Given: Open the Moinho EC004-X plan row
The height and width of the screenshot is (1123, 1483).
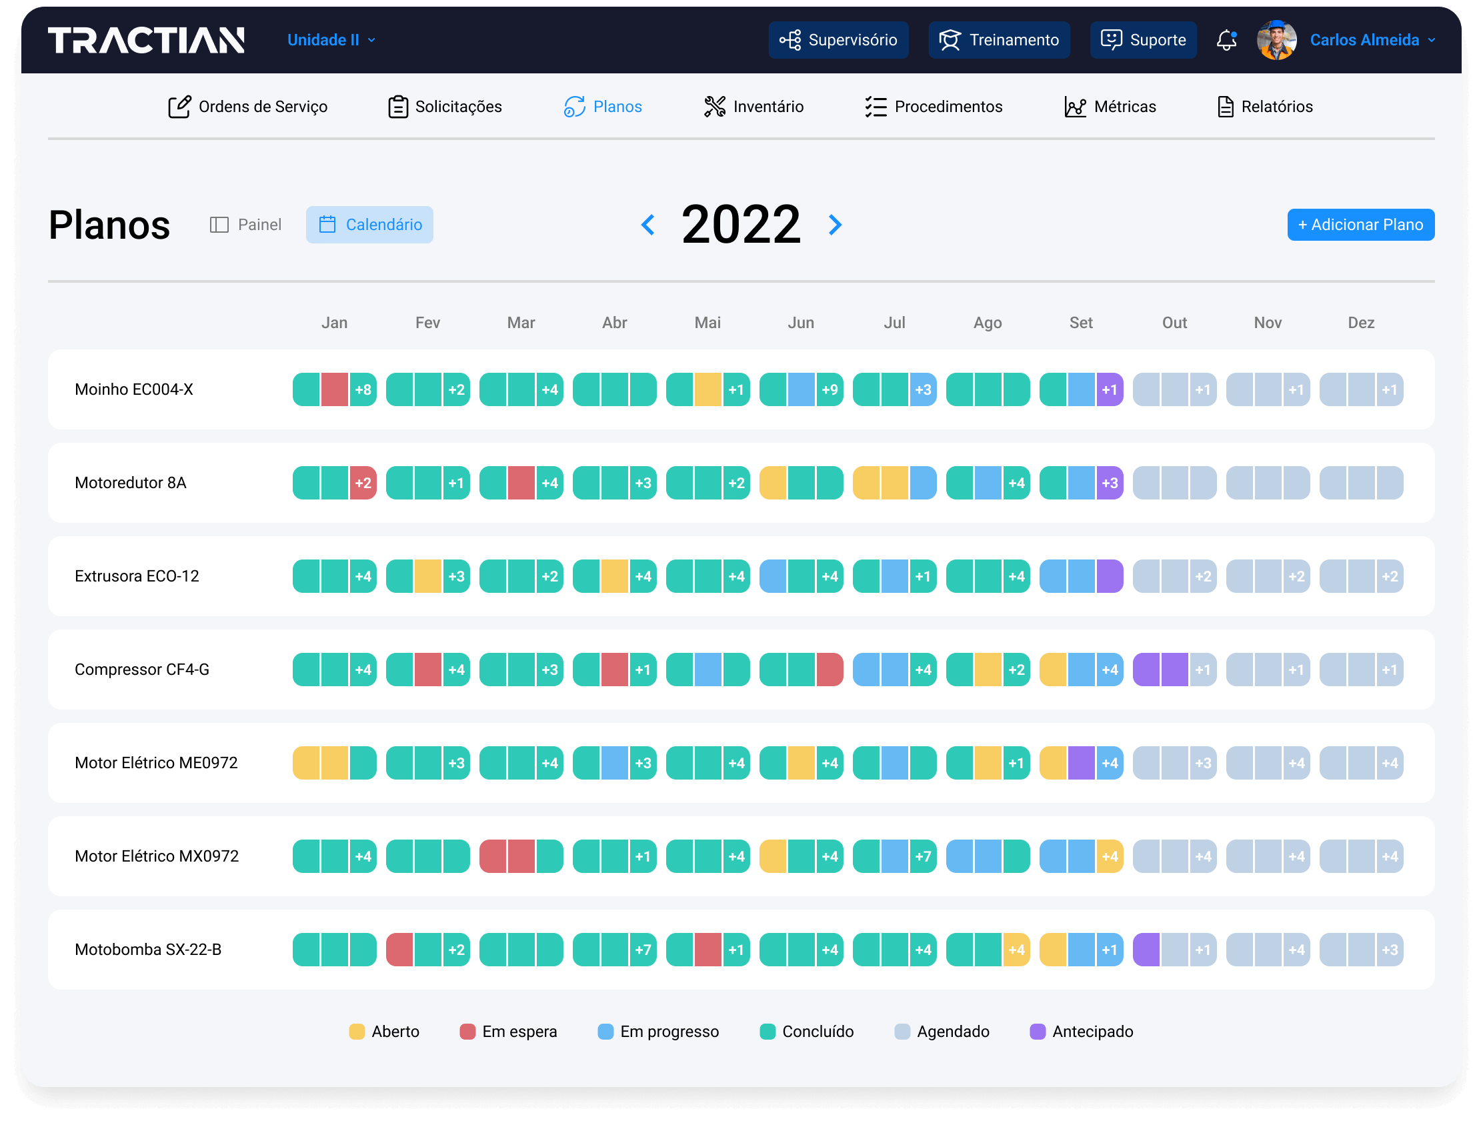Looking at the screenshot, I should [133, 389].
